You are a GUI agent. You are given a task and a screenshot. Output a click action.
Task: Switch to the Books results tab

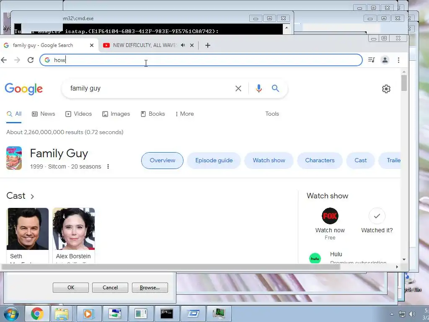point(152,114)
